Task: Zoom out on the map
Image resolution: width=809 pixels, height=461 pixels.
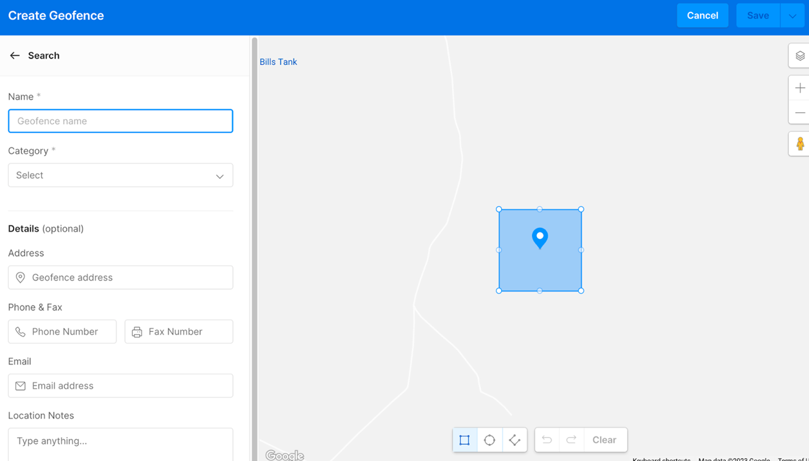Action: coord(800,113)
